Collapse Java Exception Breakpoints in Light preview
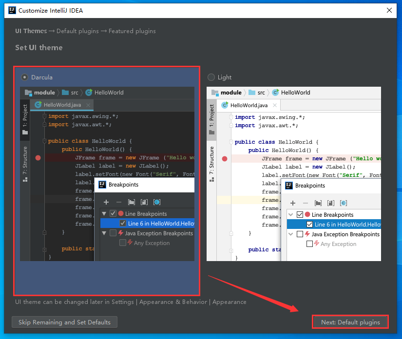Viewport: 402px width, 339px height. [291, 234]
